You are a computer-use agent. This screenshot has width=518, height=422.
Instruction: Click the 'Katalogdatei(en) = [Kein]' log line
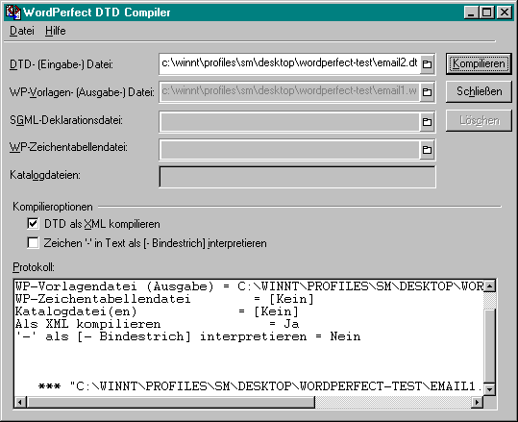click(x=157, y=311)
